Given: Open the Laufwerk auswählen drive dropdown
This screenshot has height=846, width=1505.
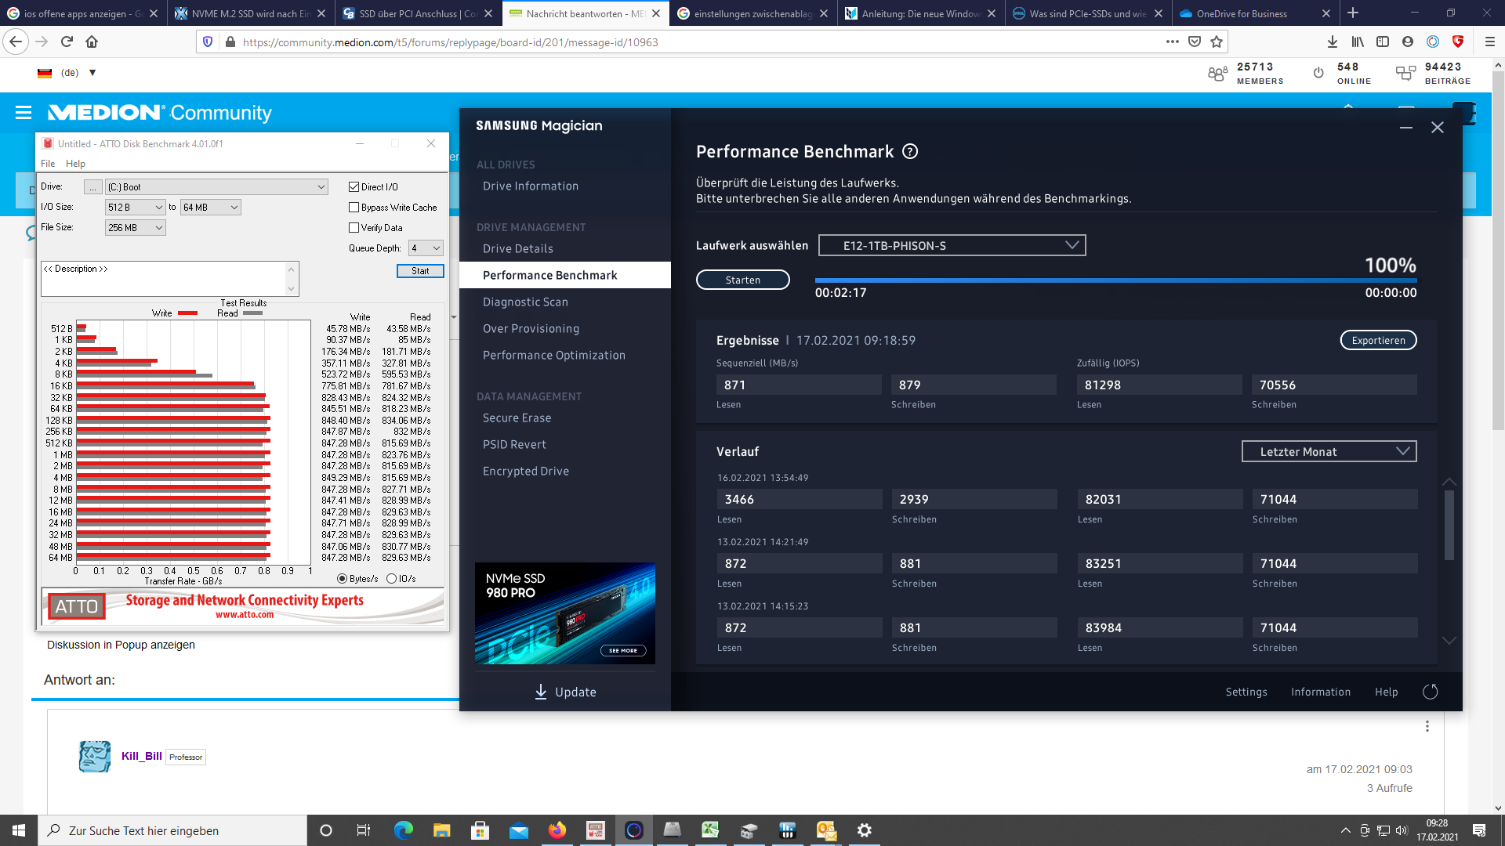Looking at the screenshot, I should [x=952, y=246].
